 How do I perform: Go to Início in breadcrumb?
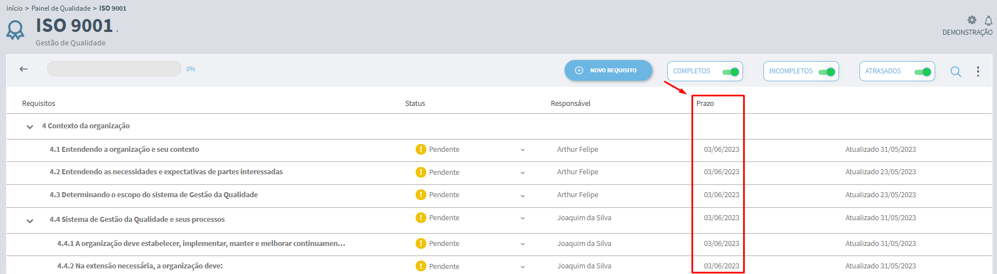(15, 8)
